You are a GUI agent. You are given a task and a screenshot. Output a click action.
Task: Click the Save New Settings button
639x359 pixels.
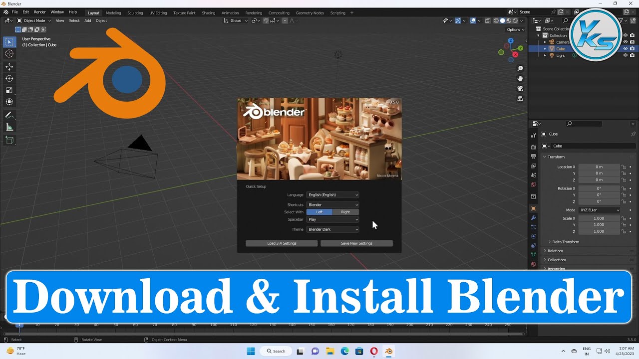[x=356, y=243]
